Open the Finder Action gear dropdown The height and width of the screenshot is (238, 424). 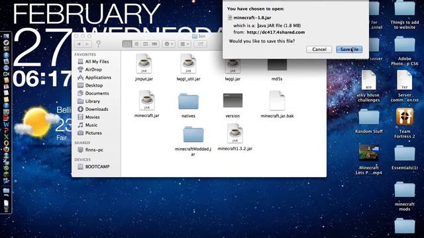168,44
